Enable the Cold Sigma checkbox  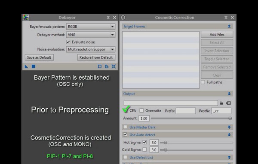pyautogui.click(x=144, y=149)
